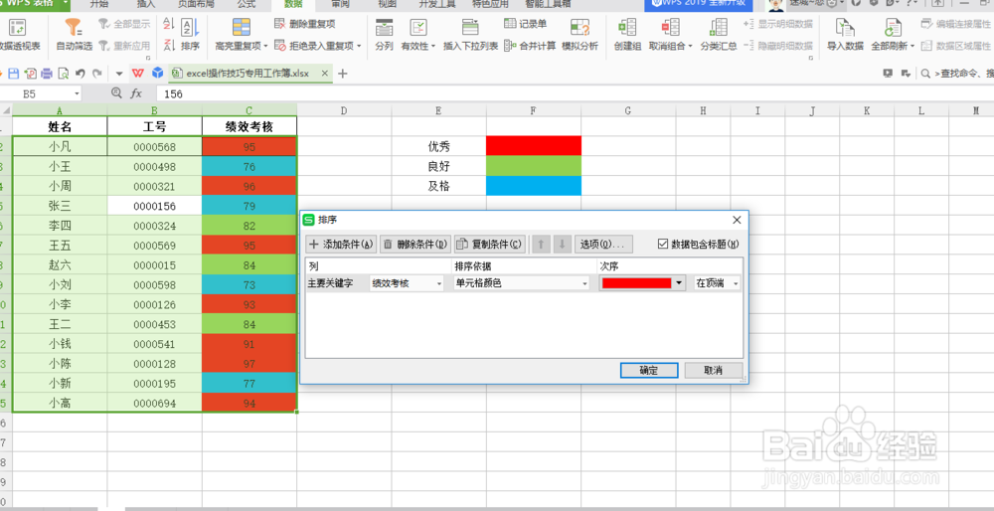The image size is (994, 511).
Task: Move condition up arrow in Sort dialog
Action: click(541, 245)
